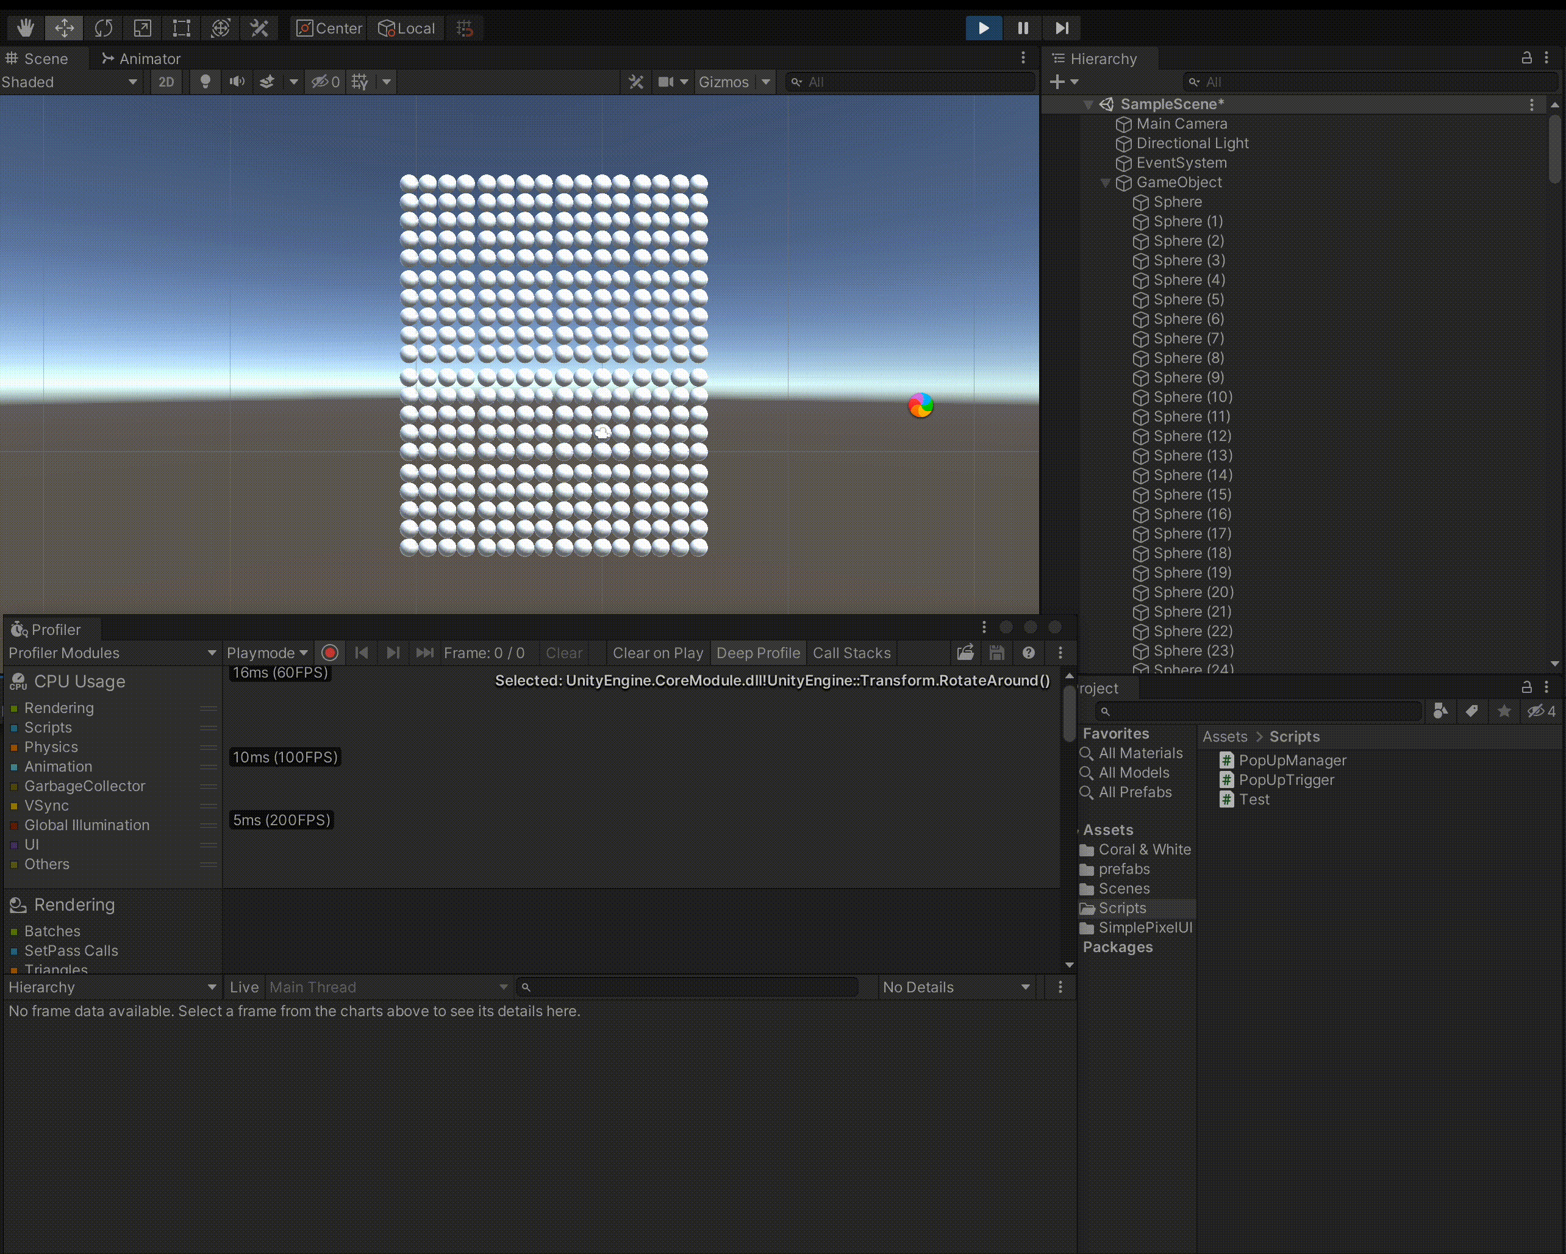
Task: Toggle Local handle rotation
Action: pyautogui.click(x=407, y=28)
